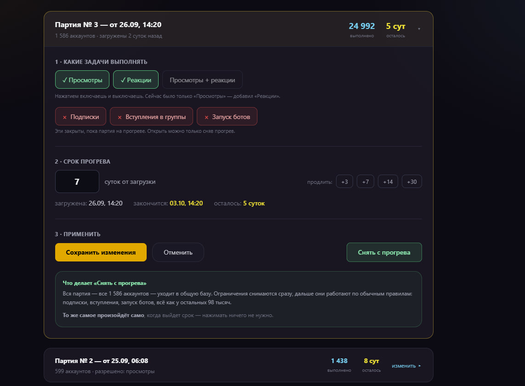The height and width of the screenshot is (386, 525).
Task: Click the Сохранить изменения button
Action: 101,252
